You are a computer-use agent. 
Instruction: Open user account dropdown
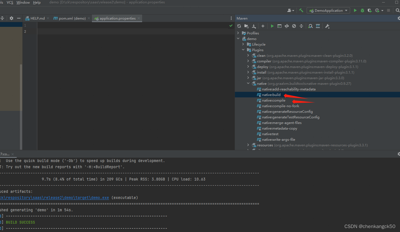point(291,10)
